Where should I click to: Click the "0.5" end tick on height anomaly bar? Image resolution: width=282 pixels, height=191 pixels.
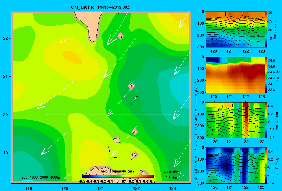point(153,181)
